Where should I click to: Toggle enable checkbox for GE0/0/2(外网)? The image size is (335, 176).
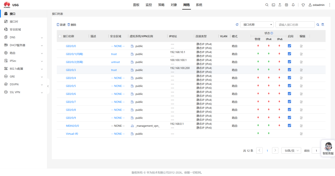pyautogui.click(x=289, y=62)
